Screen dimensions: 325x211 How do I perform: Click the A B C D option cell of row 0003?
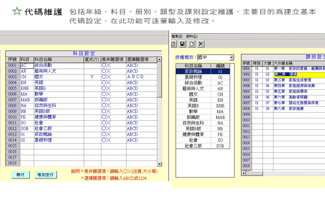click(142, 77)
